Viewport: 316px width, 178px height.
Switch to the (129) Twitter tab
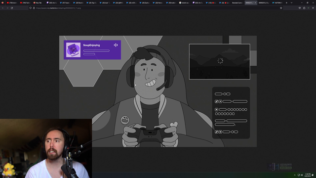(x=211, y=3)
